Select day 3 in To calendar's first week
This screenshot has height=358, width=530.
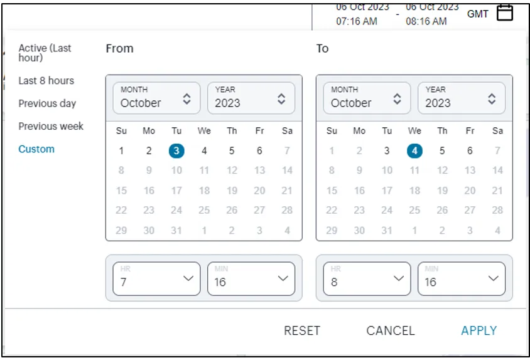click(387, 151)
